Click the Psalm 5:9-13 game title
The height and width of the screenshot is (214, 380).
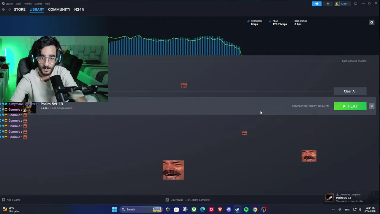tap(52, 104)
